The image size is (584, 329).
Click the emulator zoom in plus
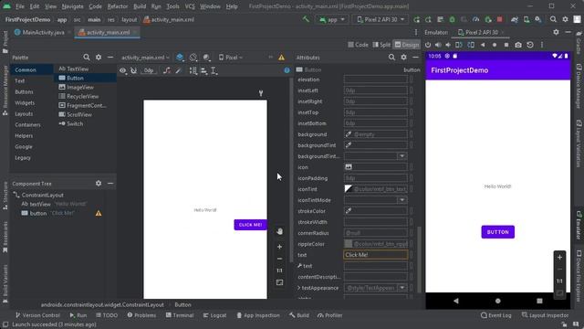(x=559, y=257)
